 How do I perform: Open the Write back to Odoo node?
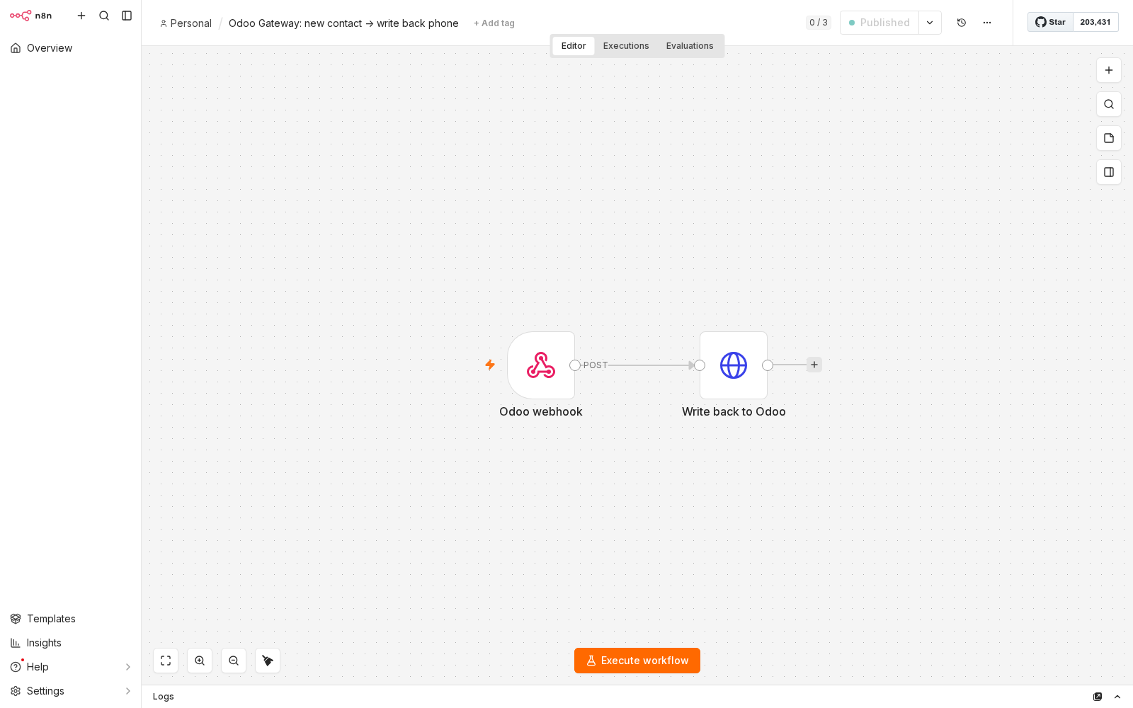(x=734, y=365)
